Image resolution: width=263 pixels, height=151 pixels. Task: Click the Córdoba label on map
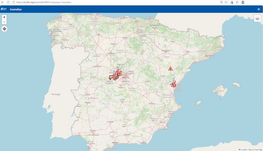coord(110,122)
